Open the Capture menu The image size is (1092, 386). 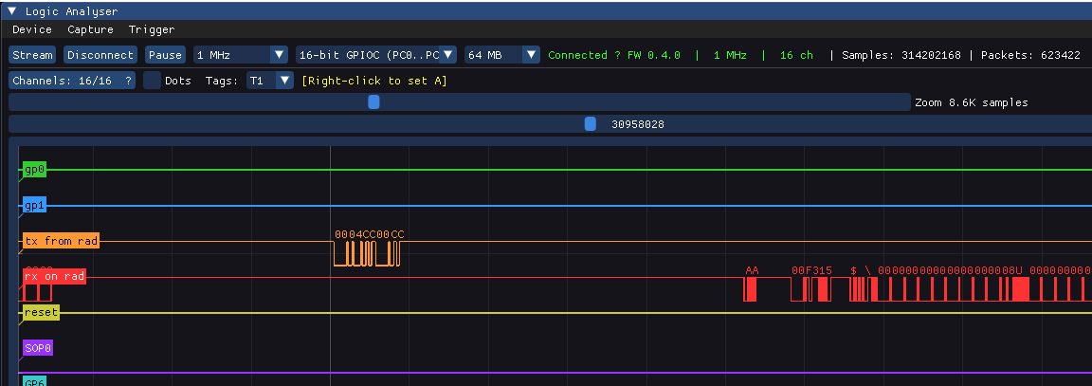(x=91, y=29)
